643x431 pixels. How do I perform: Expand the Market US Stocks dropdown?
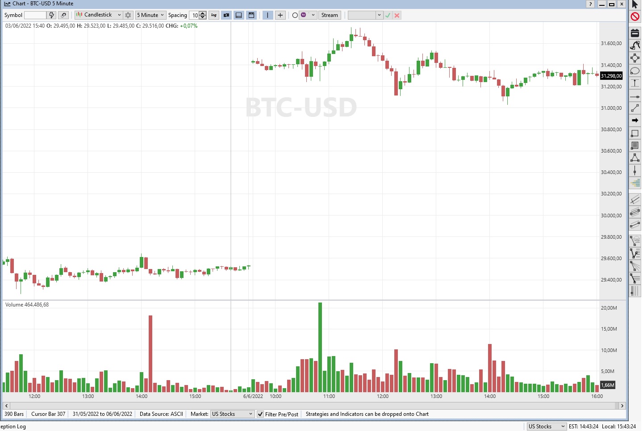coord(251,414)
